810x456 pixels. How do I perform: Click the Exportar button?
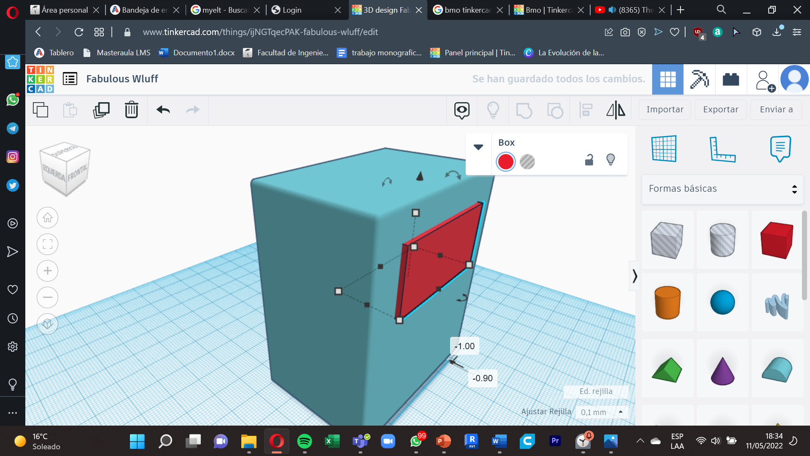(721, 110)
